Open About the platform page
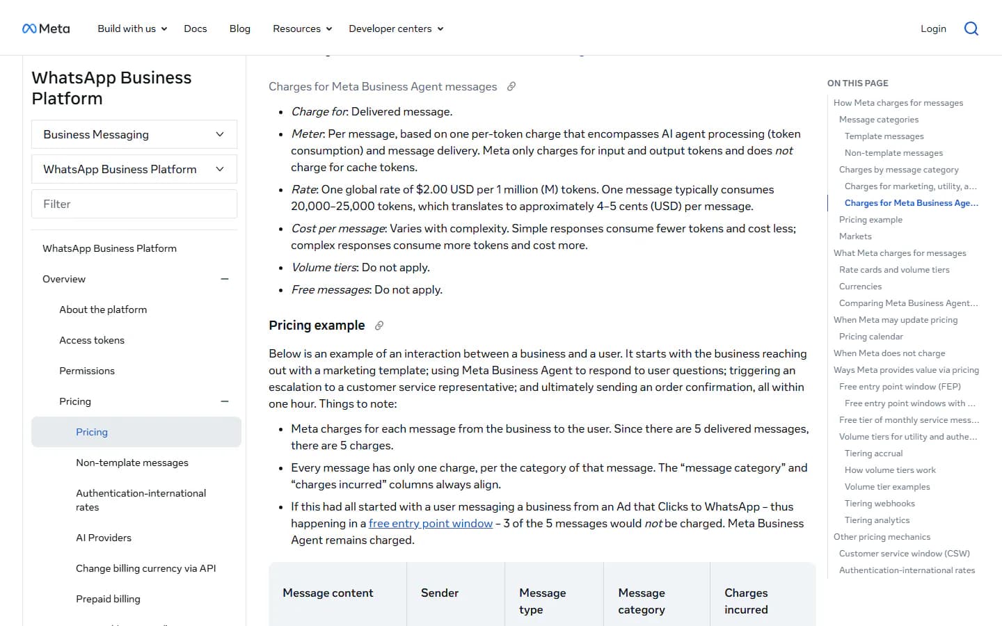The width and height of the screenshot is (1002, 626). pyautogui.click(x=103, y=310)
